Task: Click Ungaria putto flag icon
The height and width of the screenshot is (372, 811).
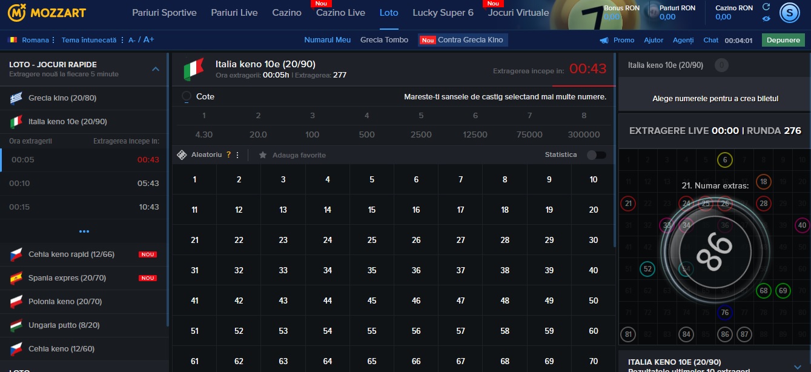Action: [x=16, y=325]
